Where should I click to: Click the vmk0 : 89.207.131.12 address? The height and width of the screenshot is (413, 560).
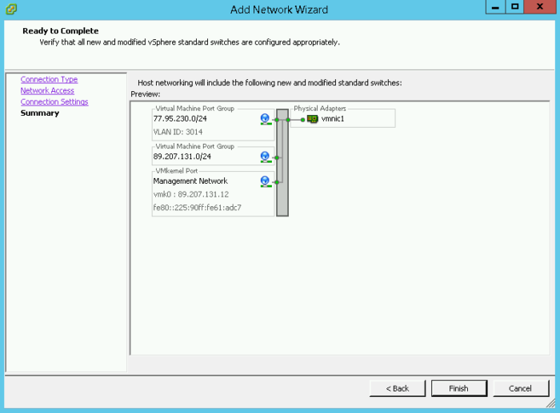[191, 194]
